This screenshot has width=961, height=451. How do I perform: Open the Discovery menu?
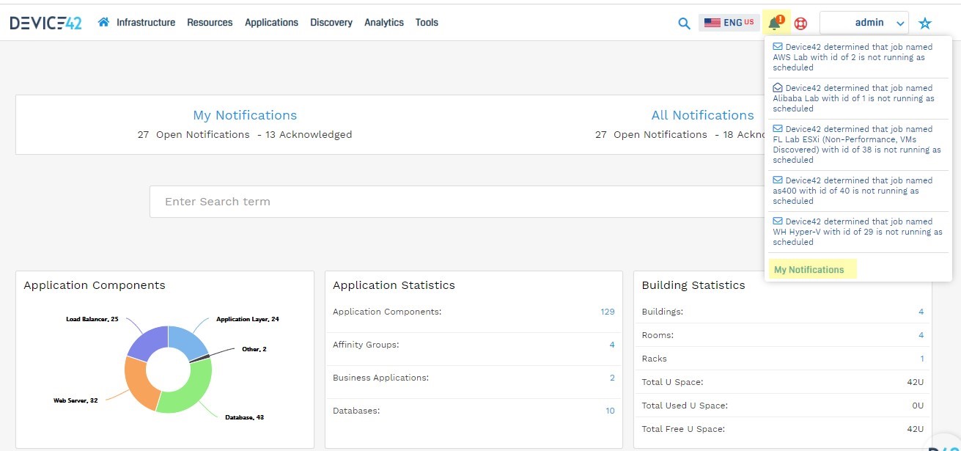tap(331, 23)
